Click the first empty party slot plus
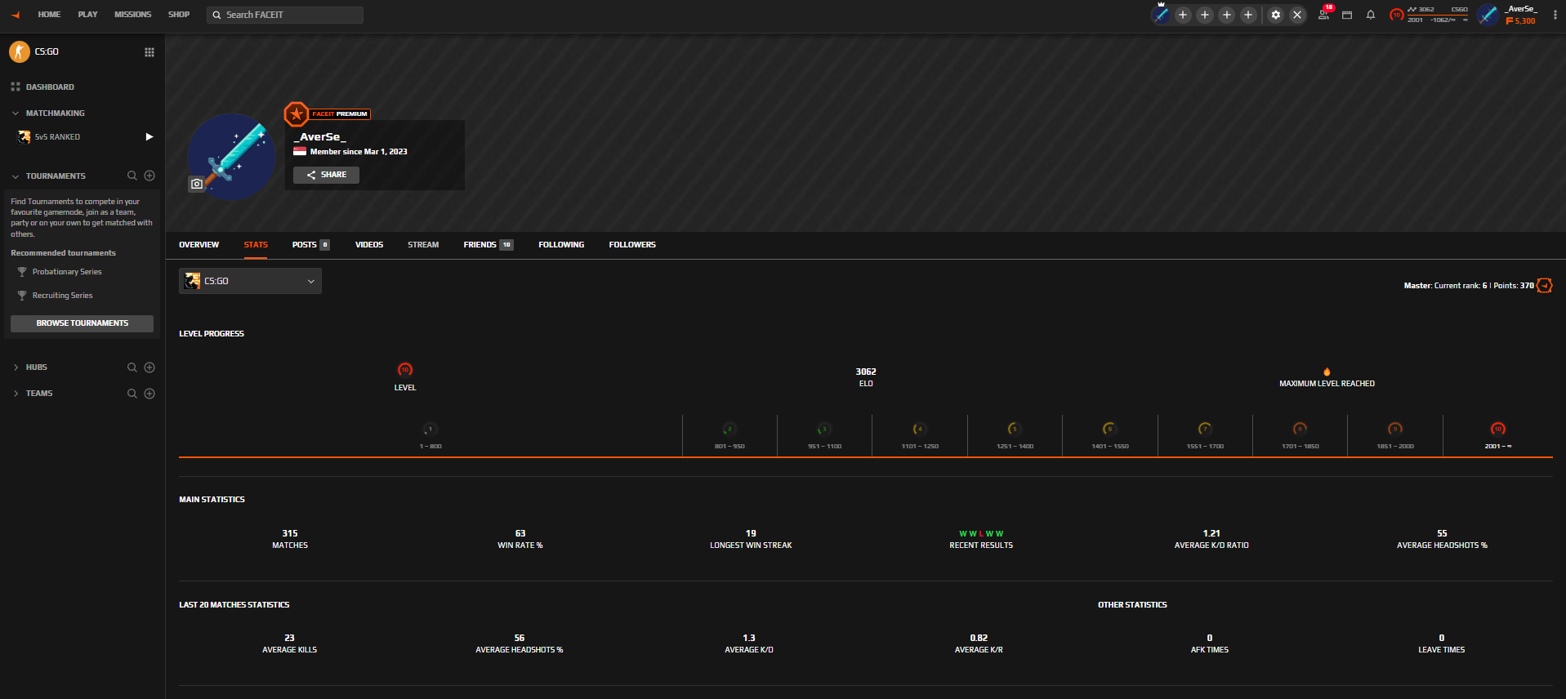The image size is (1566, 699). [1183, 15]
